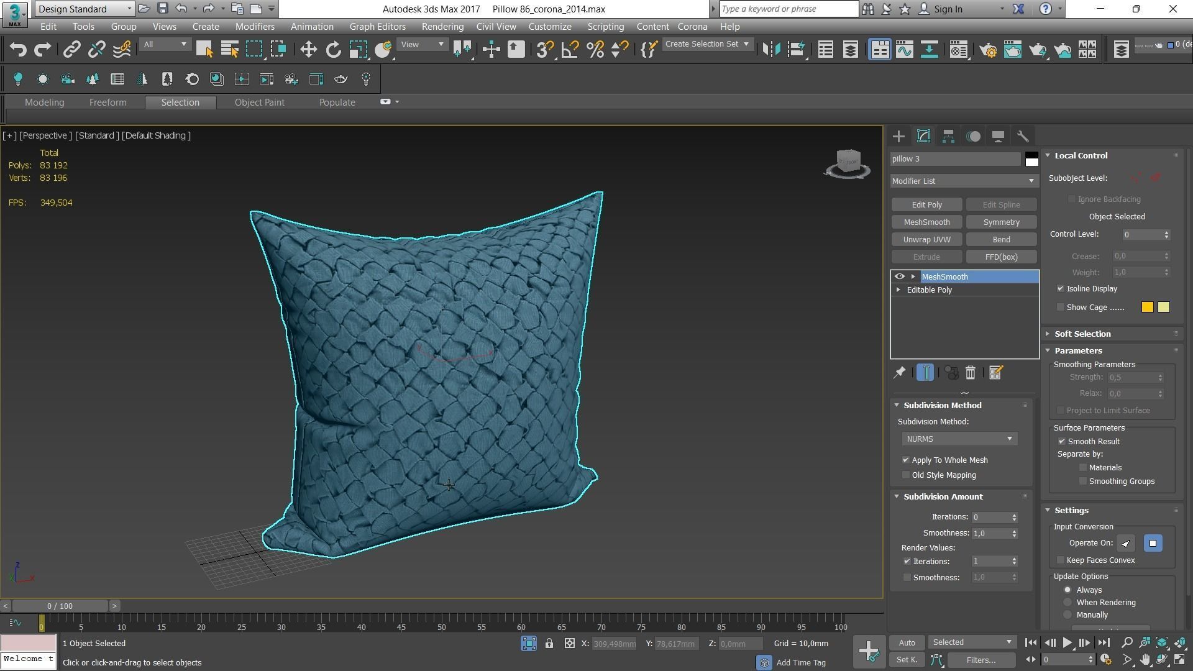
Task: Click Configure Modifier Sets icon
Action: tap(995, 372)
